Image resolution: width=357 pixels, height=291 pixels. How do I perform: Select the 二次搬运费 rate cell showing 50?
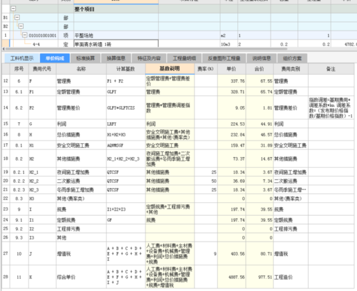pyautogui.click(x=206, y=181)
